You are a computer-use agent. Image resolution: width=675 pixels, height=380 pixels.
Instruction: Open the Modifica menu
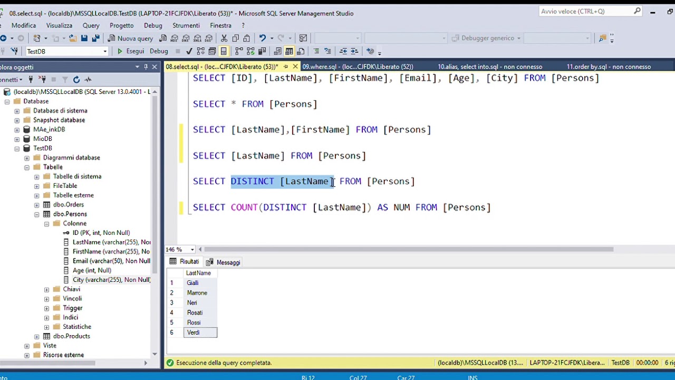pyautogui.click(x=24, y=25)
